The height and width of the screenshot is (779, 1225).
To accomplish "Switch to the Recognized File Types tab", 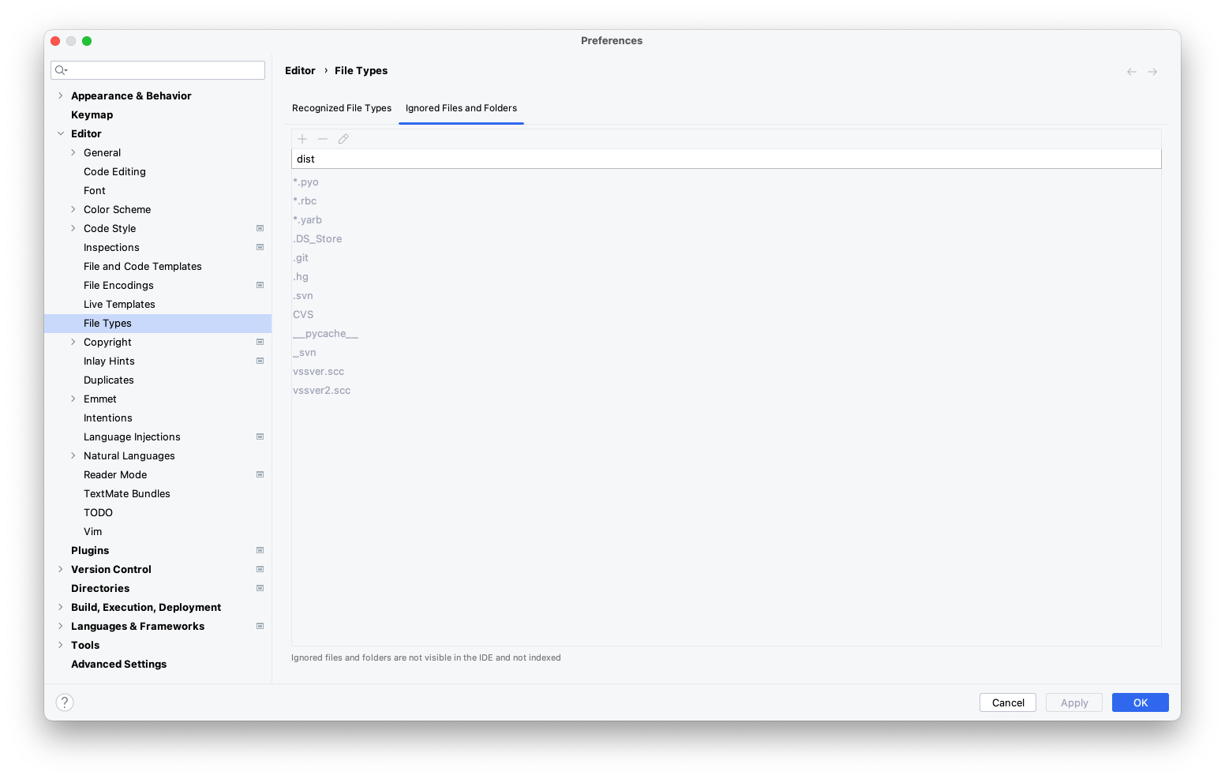I will point(342,108).
